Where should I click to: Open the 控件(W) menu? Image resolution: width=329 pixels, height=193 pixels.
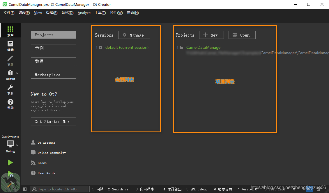(x=116, y=13)
